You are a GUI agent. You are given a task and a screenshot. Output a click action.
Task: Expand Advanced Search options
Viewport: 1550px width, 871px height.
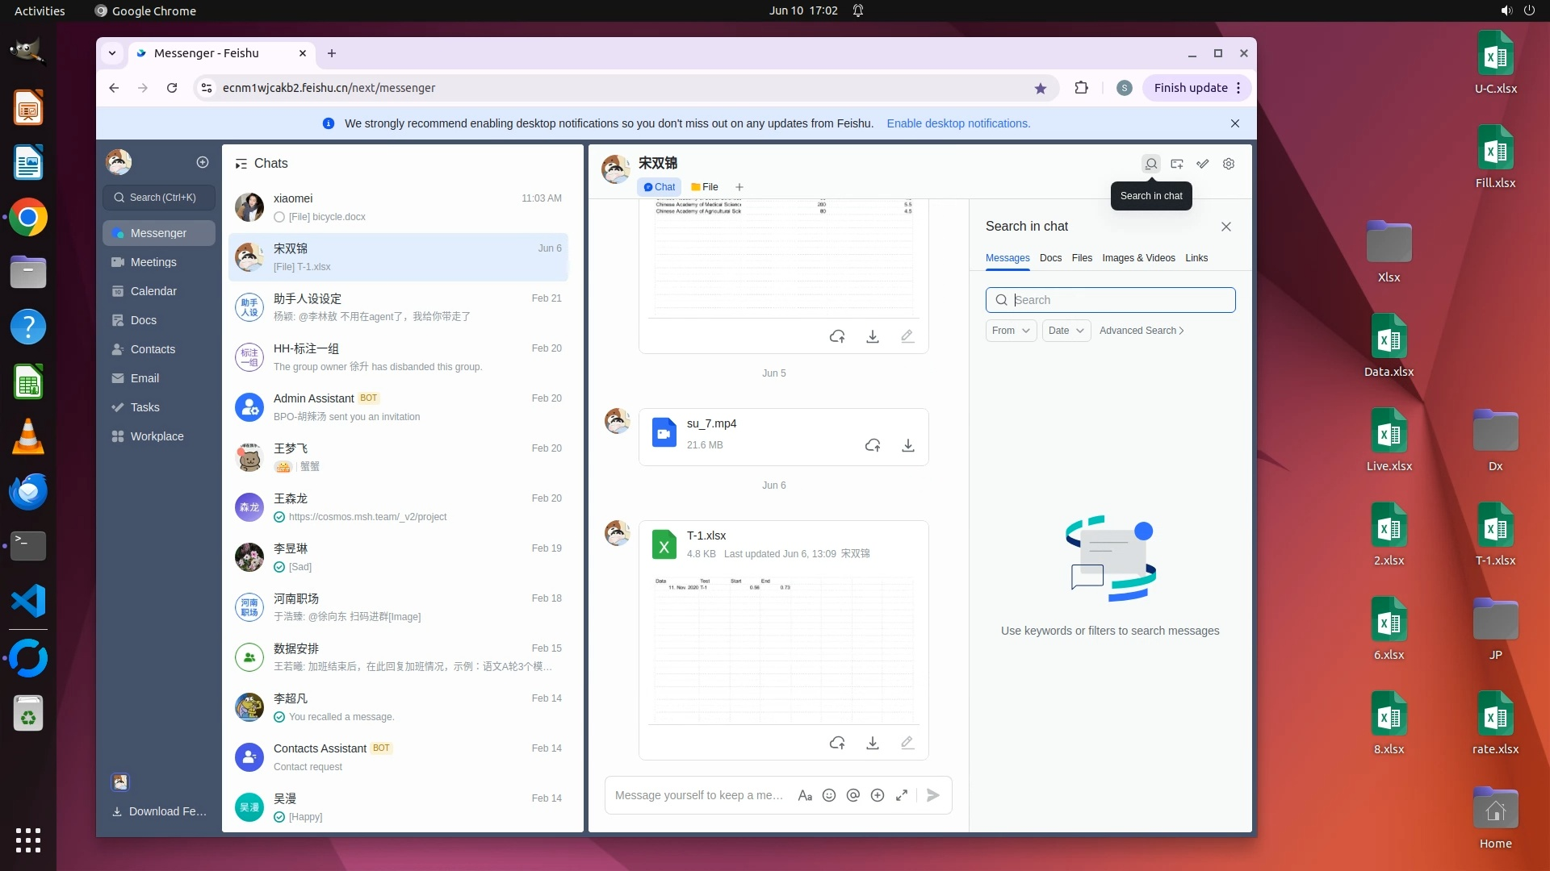coord(1142,331)
